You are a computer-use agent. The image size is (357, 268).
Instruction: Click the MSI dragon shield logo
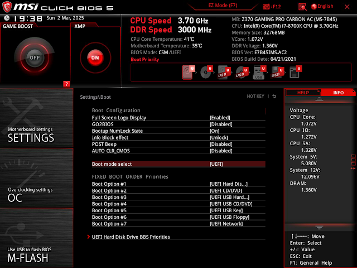point(7,7)
